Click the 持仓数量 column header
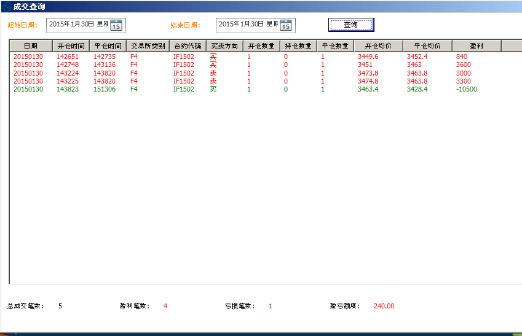Image resolution: width=522 pixels, height=336 pixels. click(298, 46)
